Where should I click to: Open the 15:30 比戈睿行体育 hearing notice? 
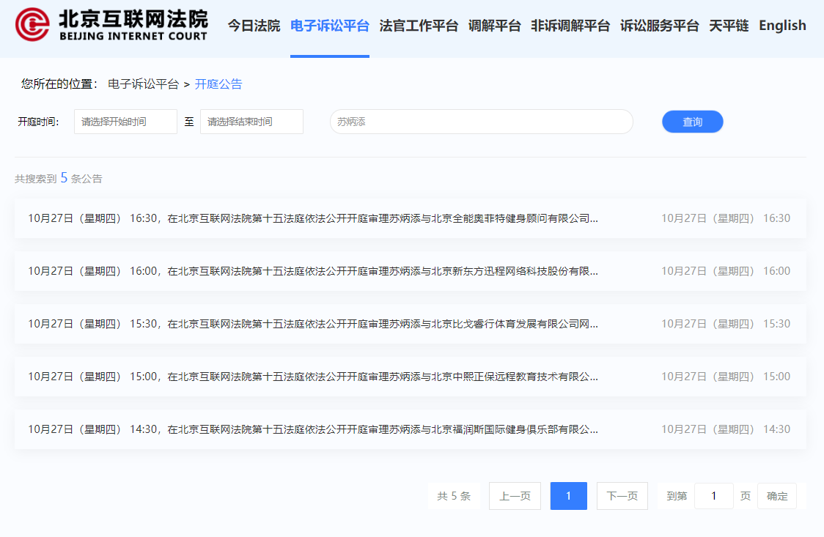pyautogui.click(x=313, y=324)
